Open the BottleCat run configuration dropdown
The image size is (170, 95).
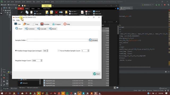point(148,5)
